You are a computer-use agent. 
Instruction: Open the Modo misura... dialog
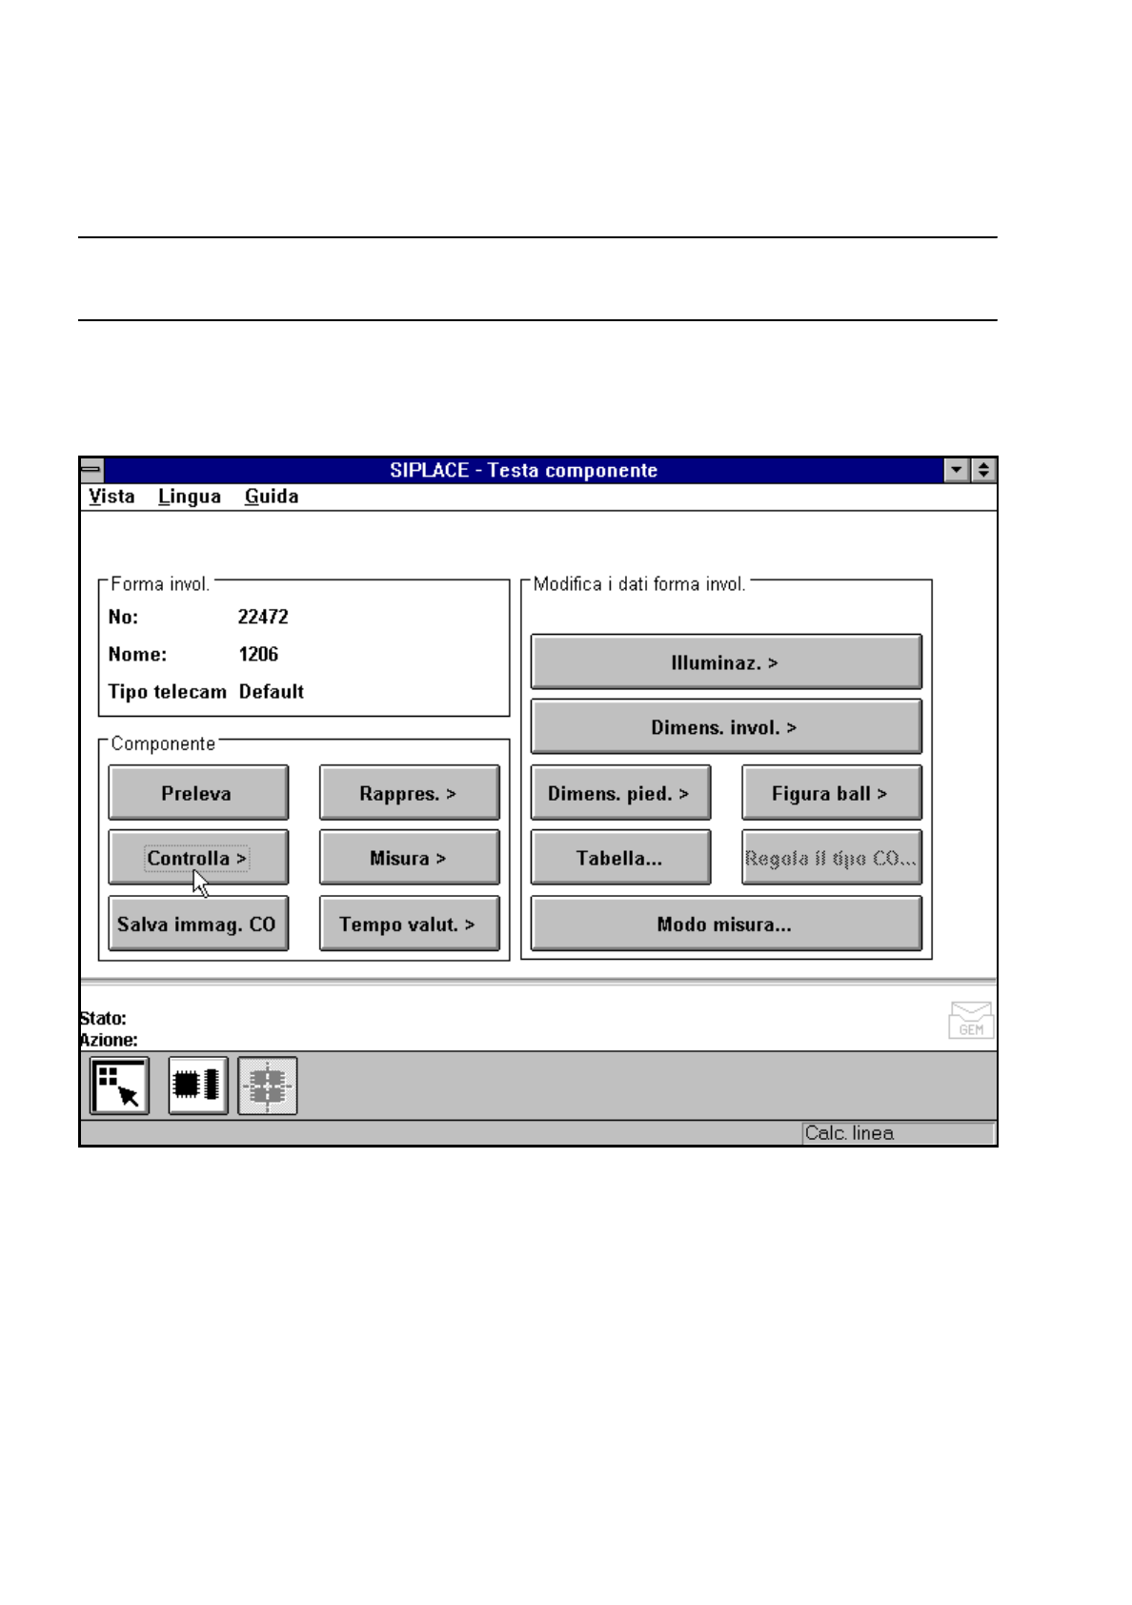point(726,924)
